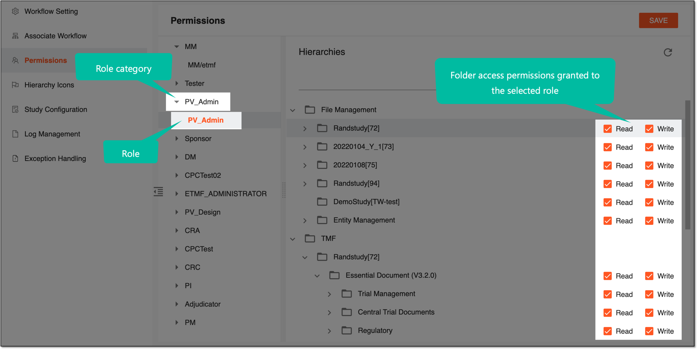The width and height of the screenshot is (697, 349).
Task: Select the highlighted PV_Admin role
Action: point(206,120)
